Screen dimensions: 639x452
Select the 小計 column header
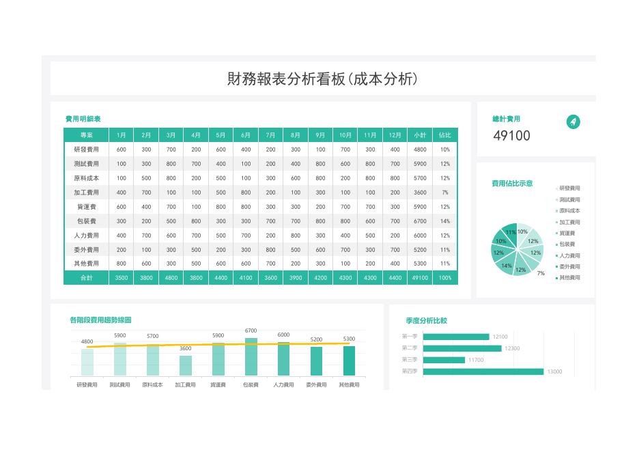(x=420, y=135)
